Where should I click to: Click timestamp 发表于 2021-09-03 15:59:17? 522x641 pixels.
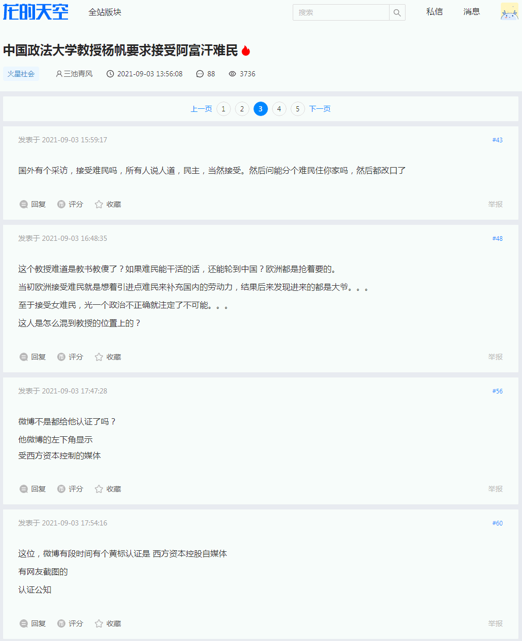click(x=63, y=140)
